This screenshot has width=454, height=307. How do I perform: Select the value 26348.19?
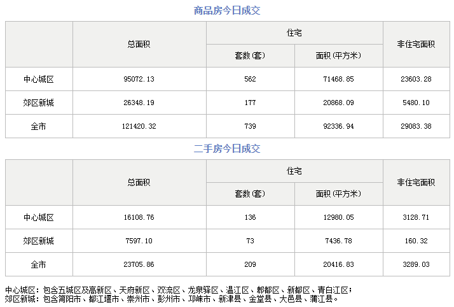[139, 103]
